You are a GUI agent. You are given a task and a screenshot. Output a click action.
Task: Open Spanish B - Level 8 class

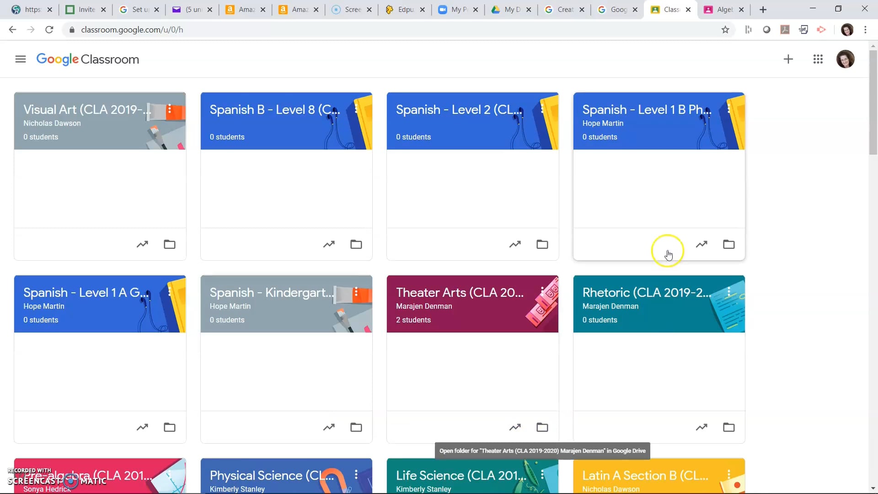[275, 110]
